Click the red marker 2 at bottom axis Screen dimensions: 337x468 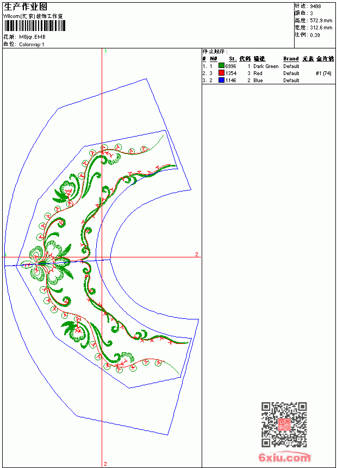pyautogui.click(x=105, y=464)
